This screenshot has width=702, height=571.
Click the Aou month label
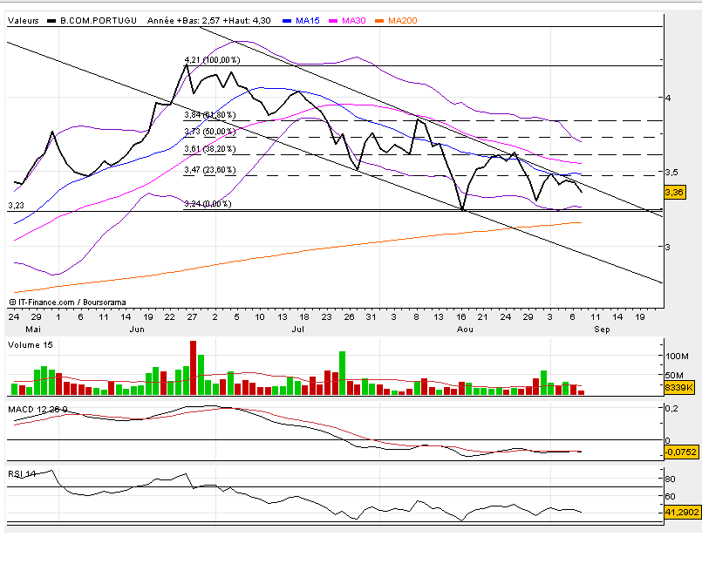pyautogui.click(x=465, y=330)
